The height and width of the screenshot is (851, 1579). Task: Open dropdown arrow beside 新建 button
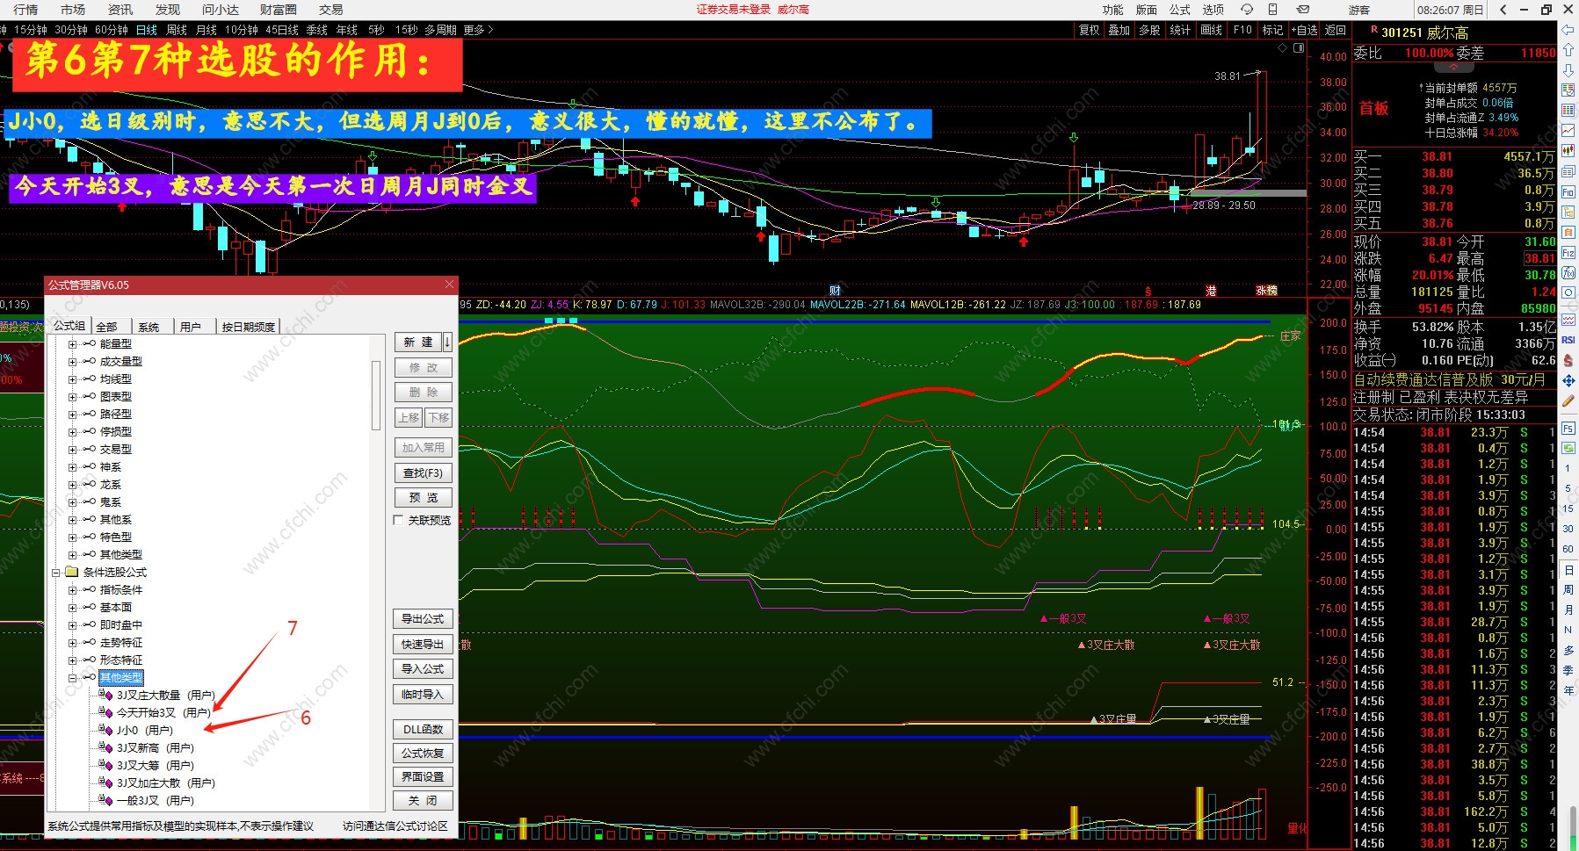447,342
